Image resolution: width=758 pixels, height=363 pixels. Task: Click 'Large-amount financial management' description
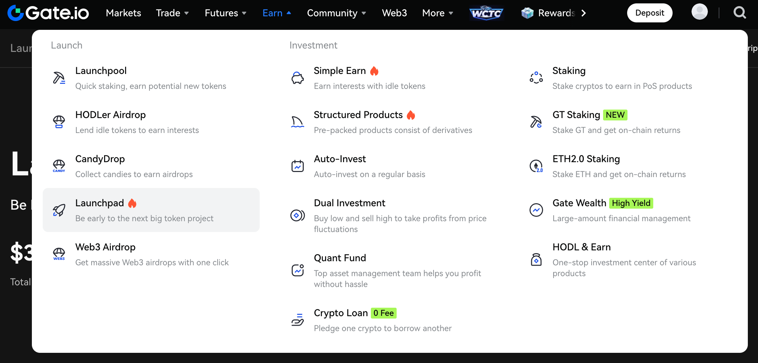[621, 218]
